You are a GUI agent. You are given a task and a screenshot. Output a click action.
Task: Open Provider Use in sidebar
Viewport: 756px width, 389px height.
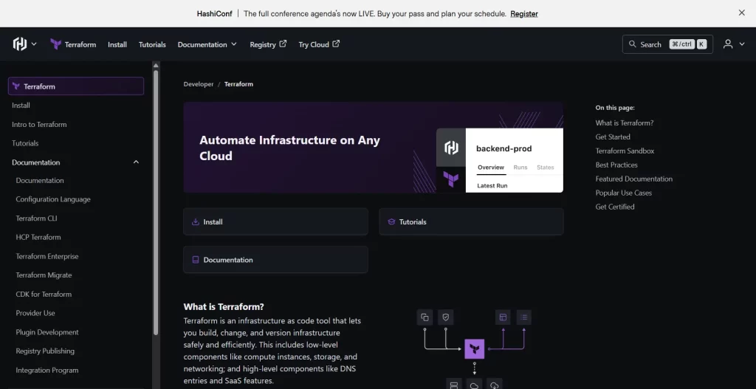(x=35, y=313)
